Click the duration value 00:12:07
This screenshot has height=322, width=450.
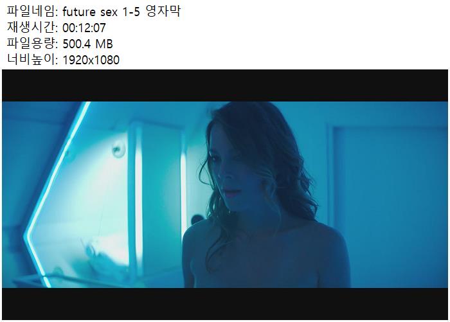[x=84, y=28]
